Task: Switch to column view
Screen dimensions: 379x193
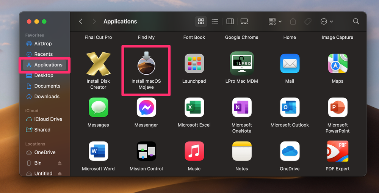Action: point(230,22)
